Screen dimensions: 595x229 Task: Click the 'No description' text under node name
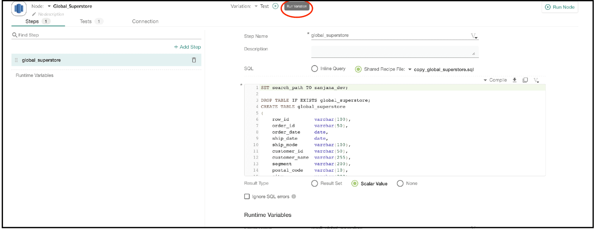(x=51, y=14)
